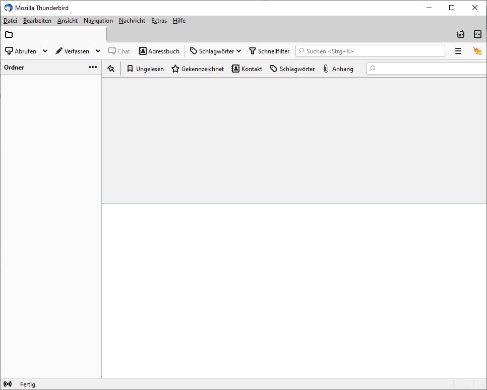Open the hamburger application menu
The width and height of the screenshot is (487, 390).
pyautogui.click(x=458, y=51)
